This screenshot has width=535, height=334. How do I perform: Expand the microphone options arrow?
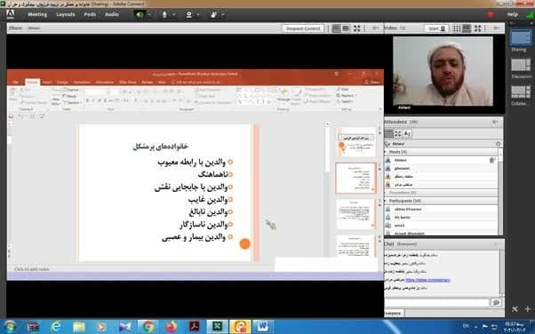[x=174, y=15]
